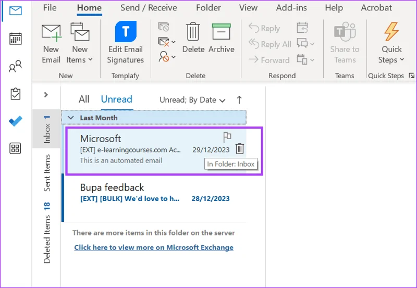This screenshot has width=417, height=288.
Task: Open the Bupa feedback email
Action: [155, 197]
